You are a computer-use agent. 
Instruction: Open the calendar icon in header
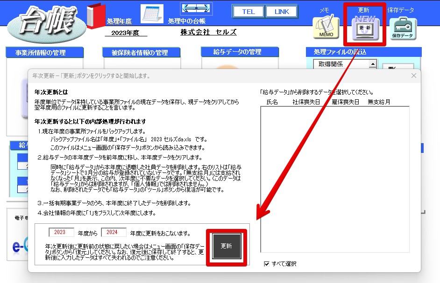152,14
